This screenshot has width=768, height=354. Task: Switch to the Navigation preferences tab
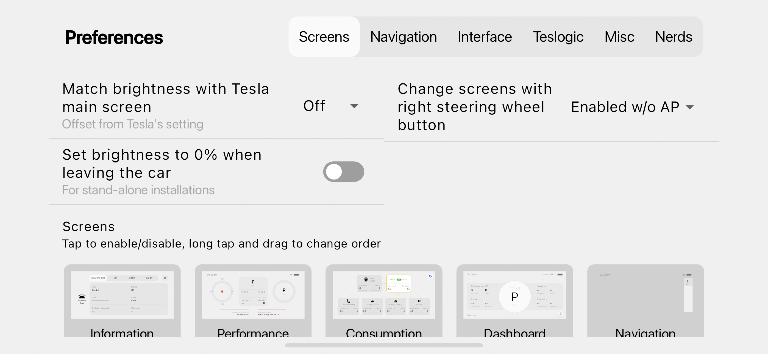coord(404,37)
